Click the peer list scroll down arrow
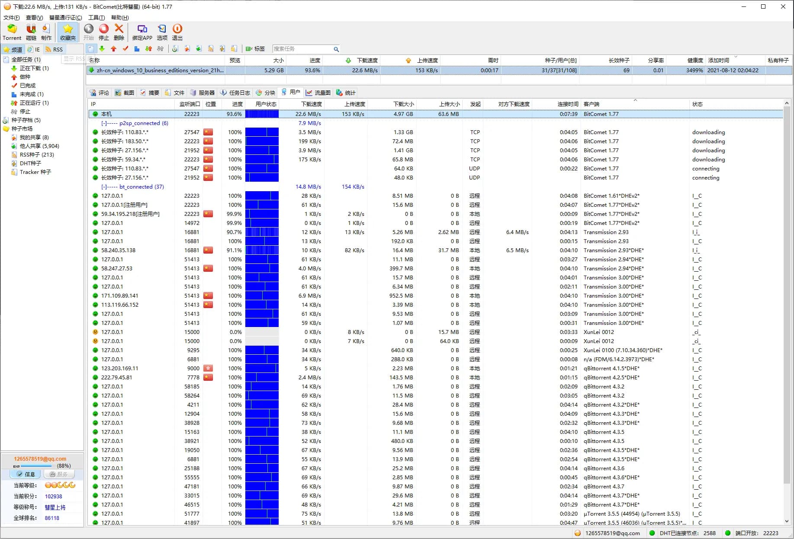The image size is (794, 539). [787, 521]
